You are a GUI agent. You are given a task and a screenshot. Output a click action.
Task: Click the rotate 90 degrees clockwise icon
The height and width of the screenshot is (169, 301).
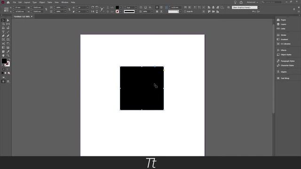[x=93, y=8]
